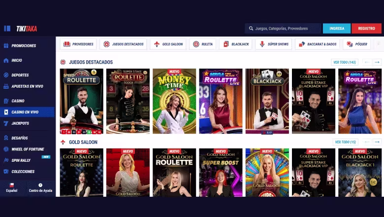This screenshot has width=384, height=217.
Task: Click the Juegos Destacados section heading
Action: [x=91, y=62]
